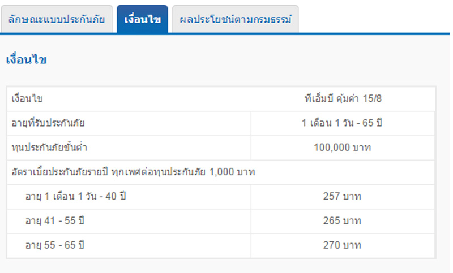Click the 1 เดือน 1 วัน - 65 ปี value
The height and width of the screenshot is (273, 453).
coord(342,123)
